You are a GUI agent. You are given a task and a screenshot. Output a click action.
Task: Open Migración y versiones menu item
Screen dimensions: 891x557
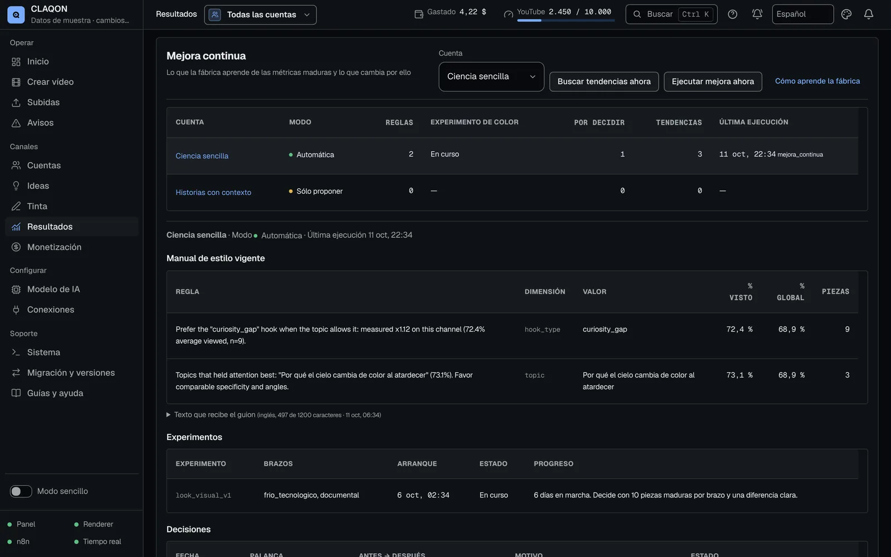point(71,373)
